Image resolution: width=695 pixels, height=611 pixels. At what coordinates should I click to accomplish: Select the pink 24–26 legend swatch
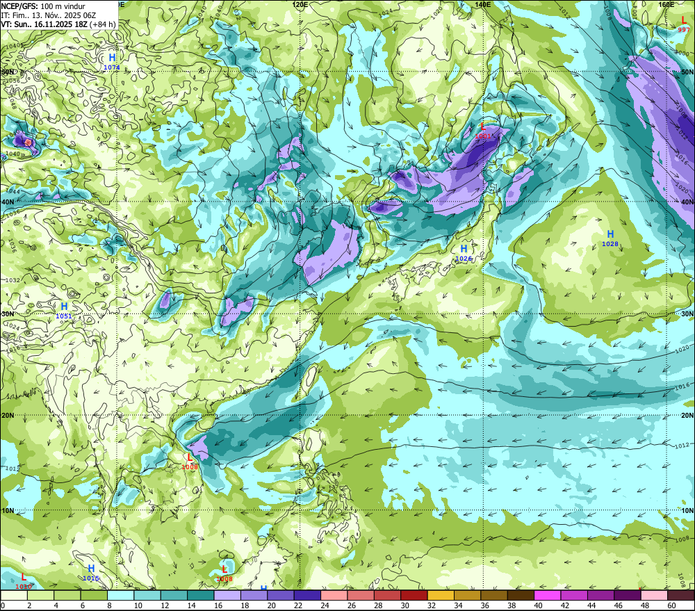coord(334,596)
